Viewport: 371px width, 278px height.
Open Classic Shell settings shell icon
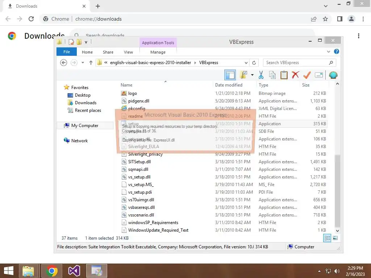coord(333,75)
